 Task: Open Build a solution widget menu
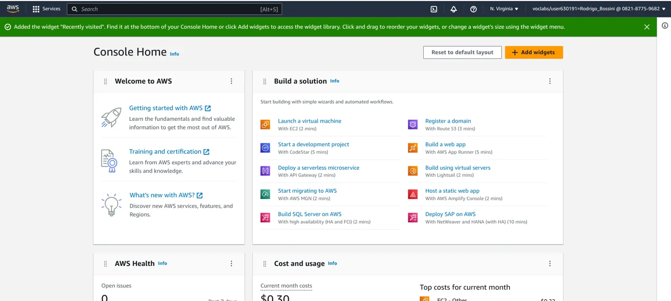click(550, 81)
